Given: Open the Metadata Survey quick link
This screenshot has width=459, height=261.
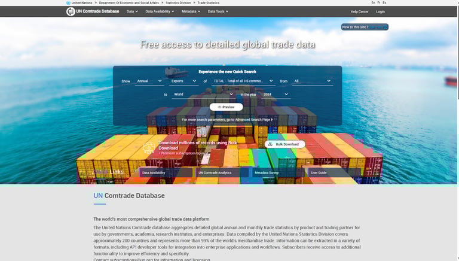Looking at the screenshot, I should [278, 173].
